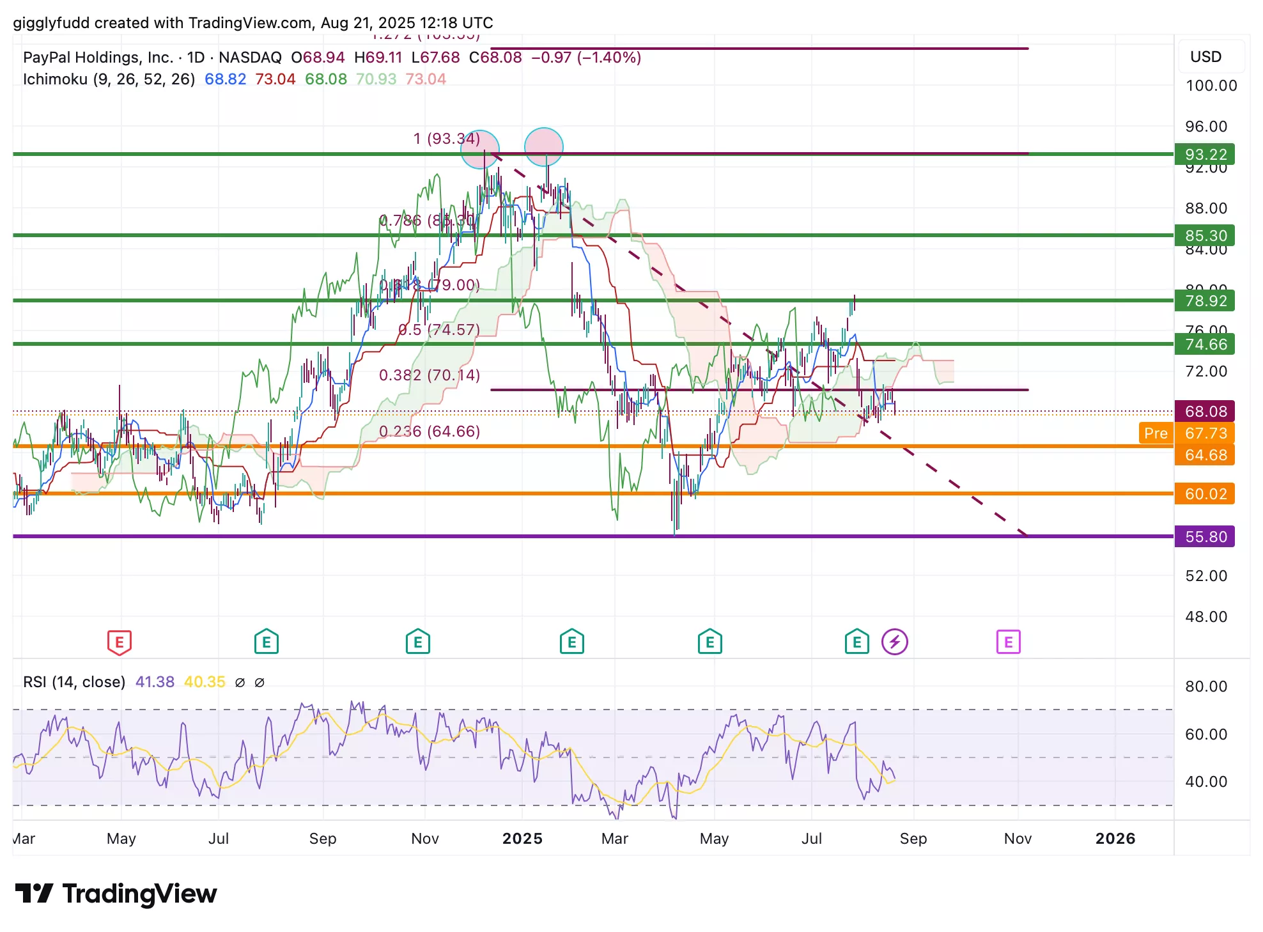The height and width of the screenshot is (932, 1263).
Task: Click the PayPal Holdings, Inc. symbol title
Action: 98,58
